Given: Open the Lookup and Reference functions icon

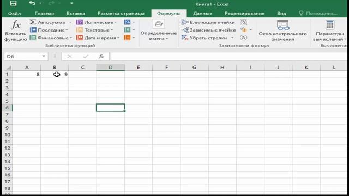Looking at the screenshot, I should coord(127,22).
